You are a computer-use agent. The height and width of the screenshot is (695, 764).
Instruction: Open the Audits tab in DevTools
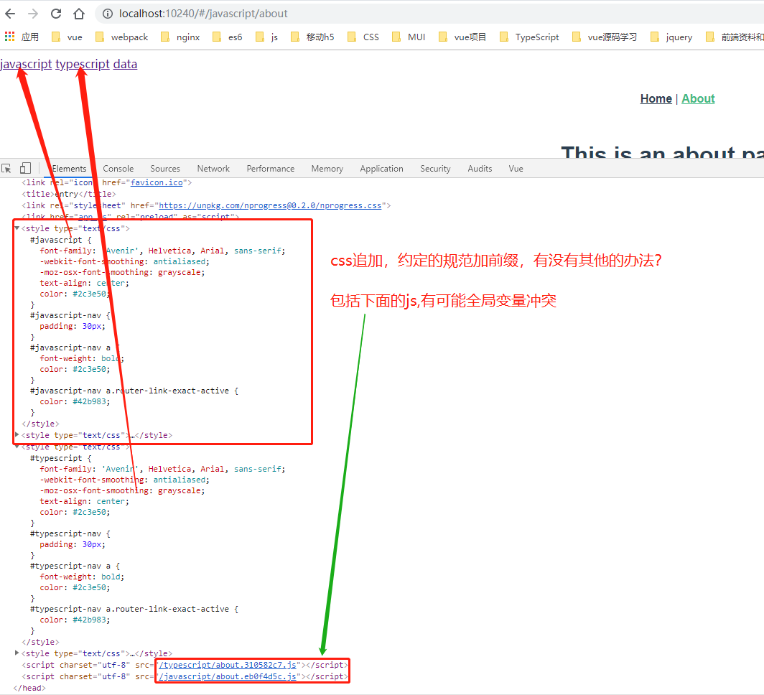[480, 169]
